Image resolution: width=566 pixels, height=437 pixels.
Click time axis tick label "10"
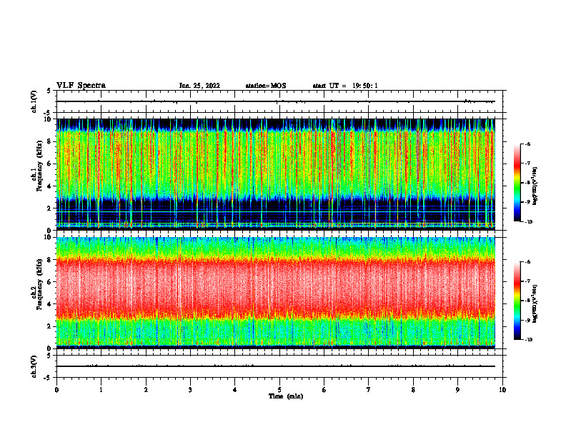tap(502, 390)
